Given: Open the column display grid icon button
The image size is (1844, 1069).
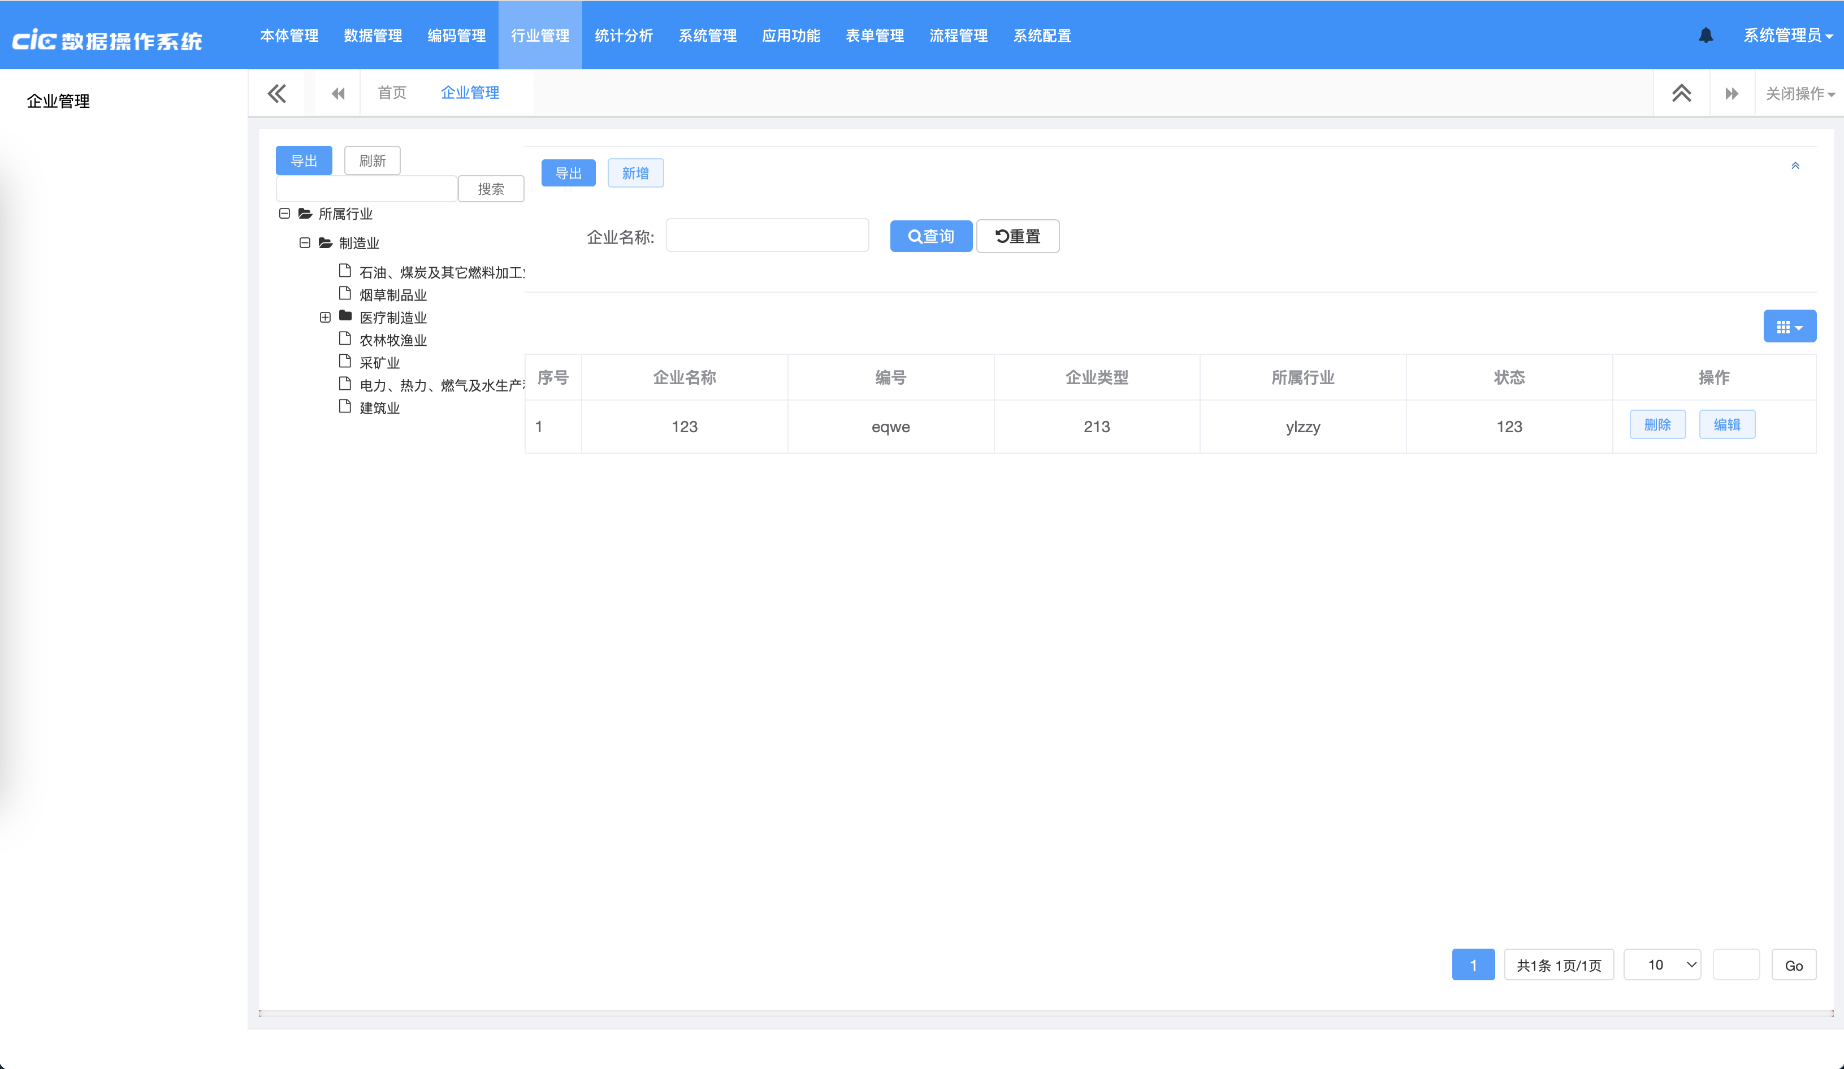Looking at the screenshot, I should click(1789, 327).
